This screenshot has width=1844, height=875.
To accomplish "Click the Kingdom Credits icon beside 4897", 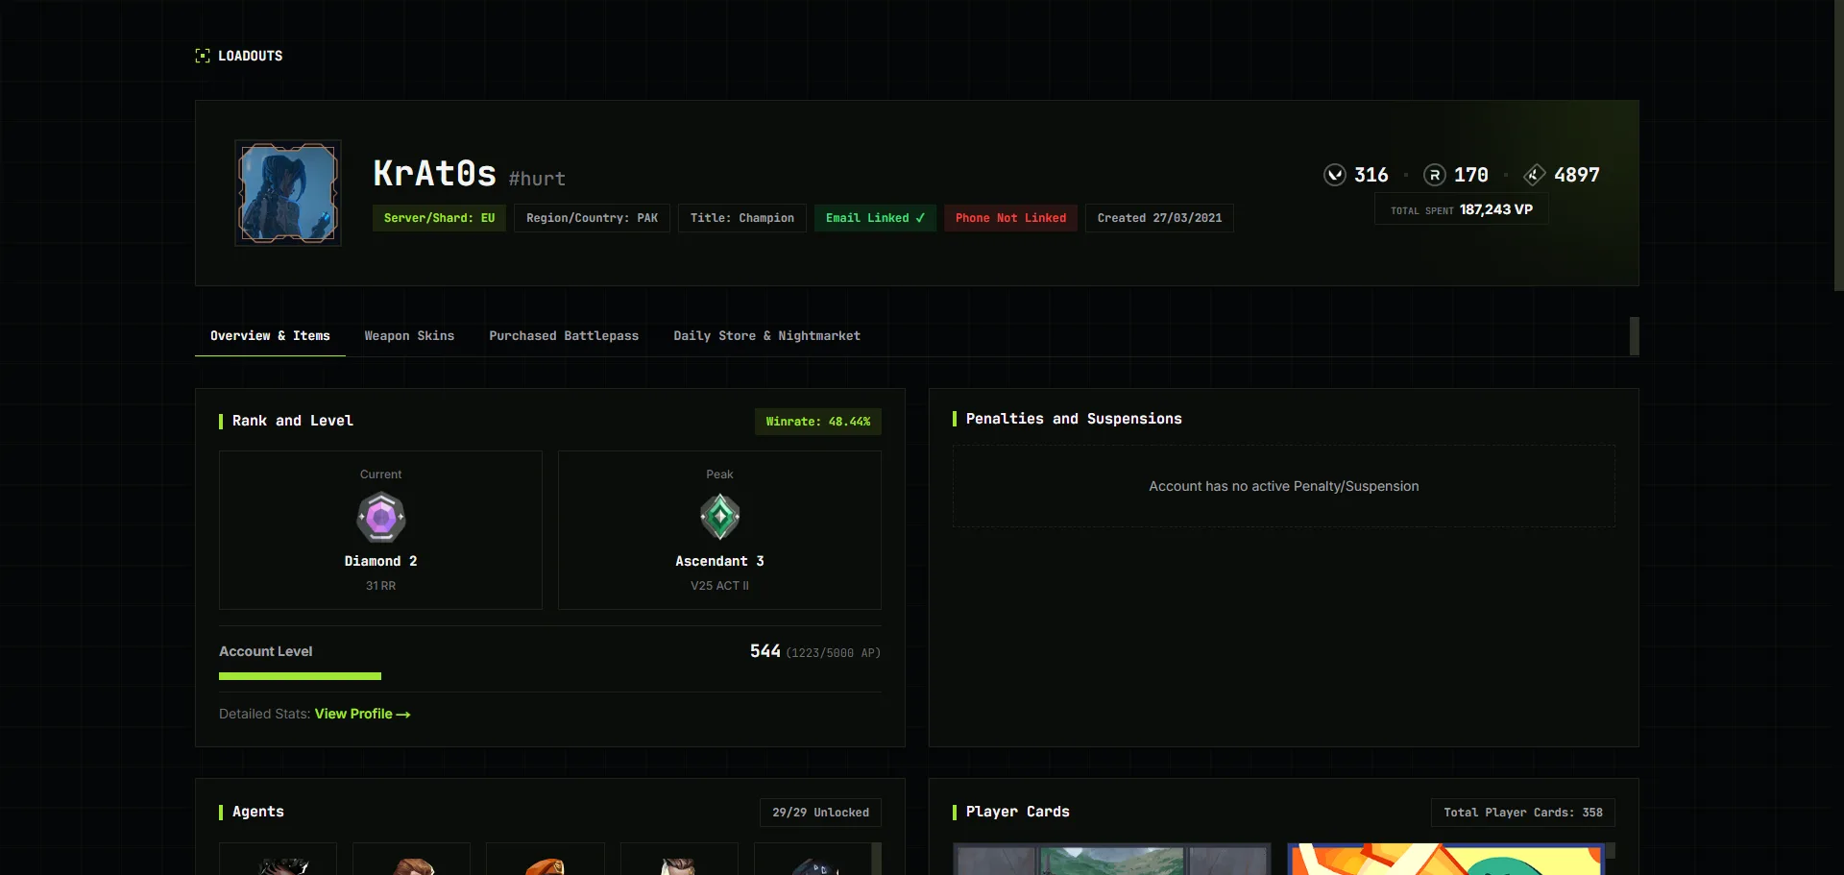I will (x=1535, y=175).
